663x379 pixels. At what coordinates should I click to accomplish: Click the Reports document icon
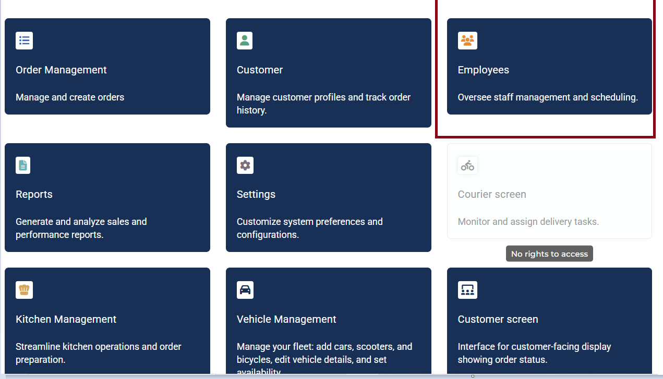pos(23,165)
